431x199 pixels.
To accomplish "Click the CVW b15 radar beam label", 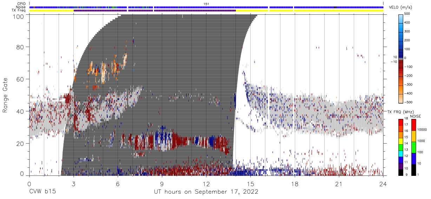I will click(x=42, y=192).
